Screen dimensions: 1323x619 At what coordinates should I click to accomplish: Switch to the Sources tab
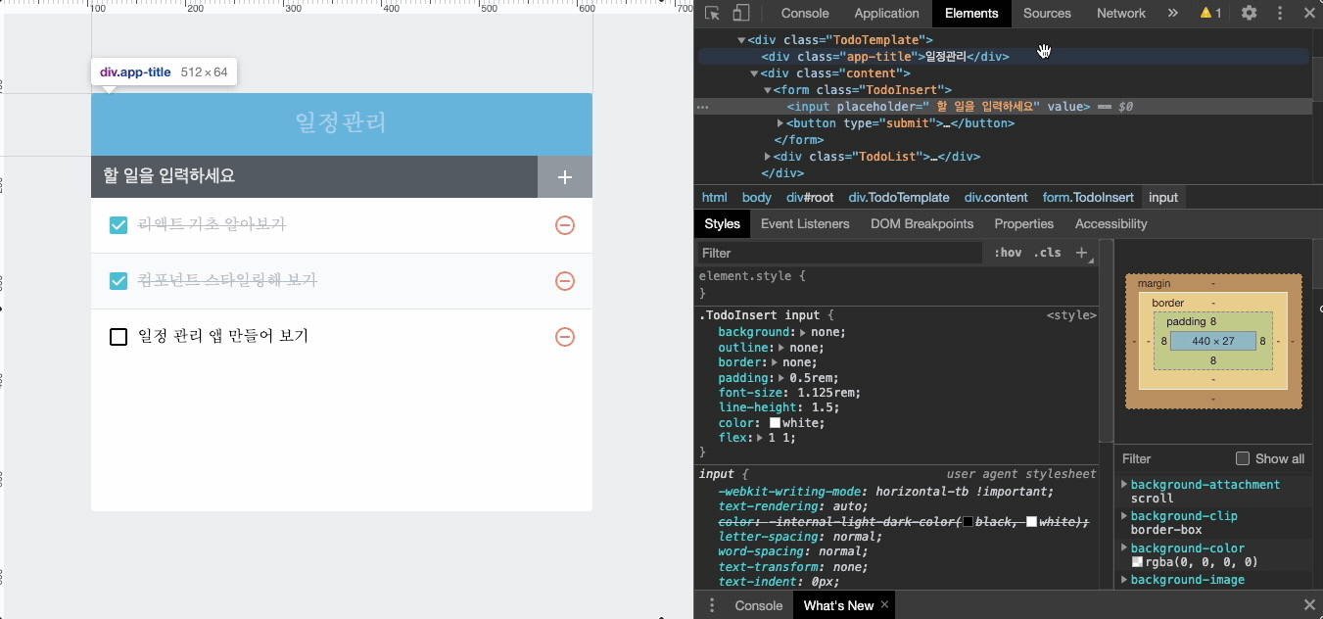click(x=1047, y=13)
